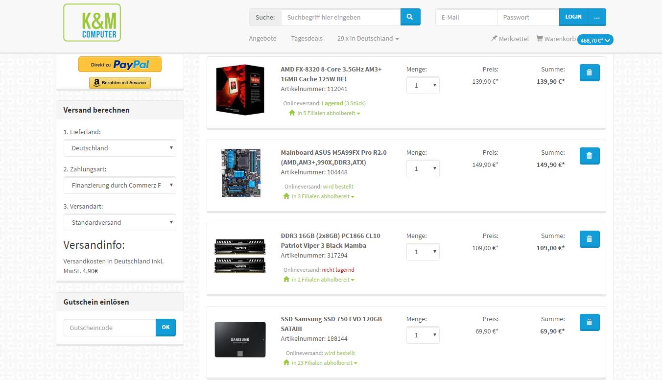Click the Bezahlen mit Amazon button
This screenshot has width=662, height=380.
(120, 83)
